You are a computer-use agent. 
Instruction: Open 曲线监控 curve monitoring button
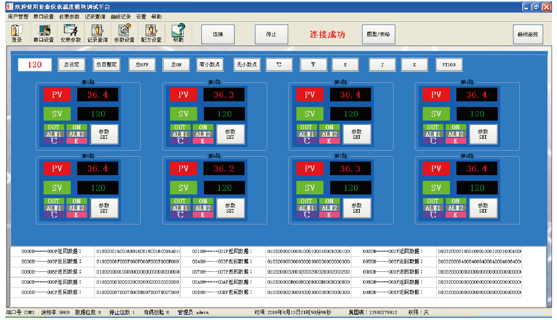[528, 34]
